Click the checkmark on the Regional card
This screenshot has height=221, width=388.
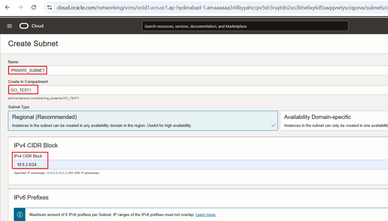click(x=273, y=125)
